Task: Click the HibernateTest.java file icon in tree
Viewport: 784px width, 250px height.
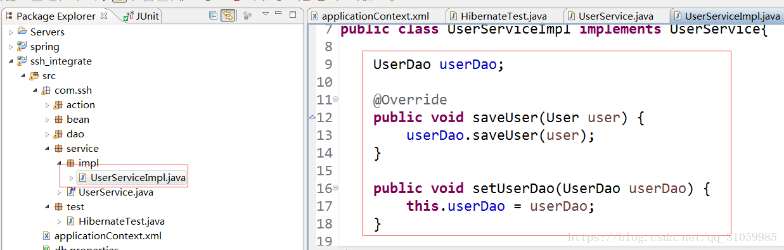Action: [x=70, y=222]
